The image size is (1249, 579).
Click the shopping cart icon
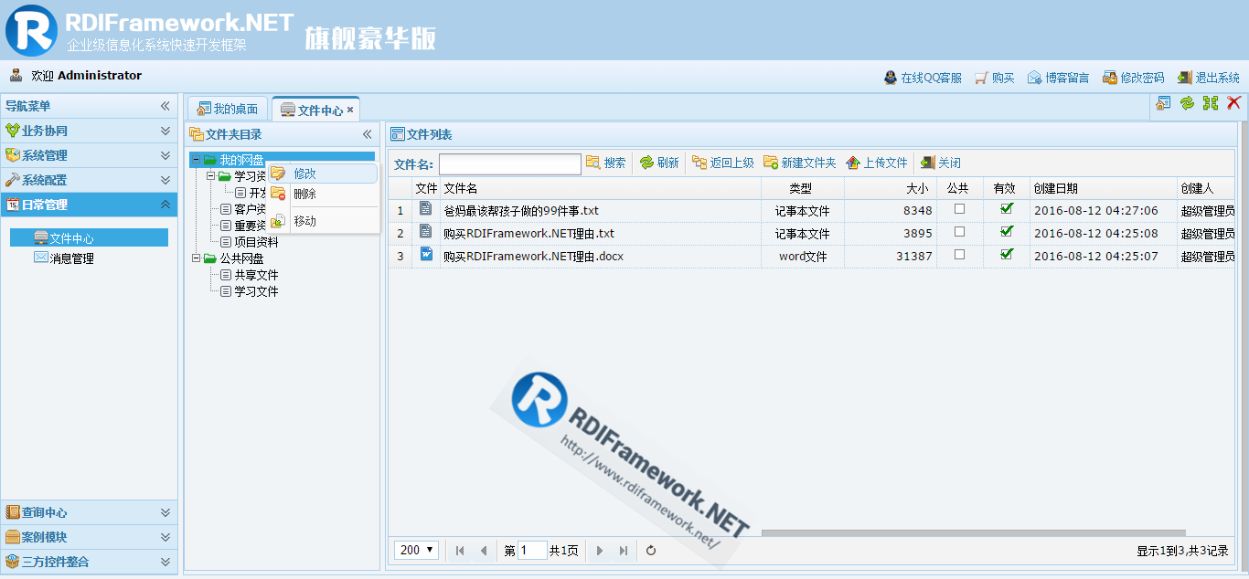click(x=982, y=78)
